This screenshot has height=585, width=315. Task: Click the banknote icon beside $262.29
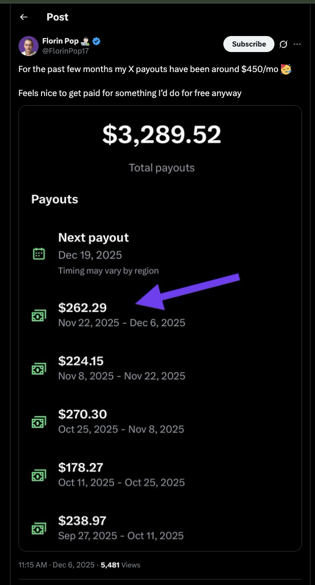(39, 316)
